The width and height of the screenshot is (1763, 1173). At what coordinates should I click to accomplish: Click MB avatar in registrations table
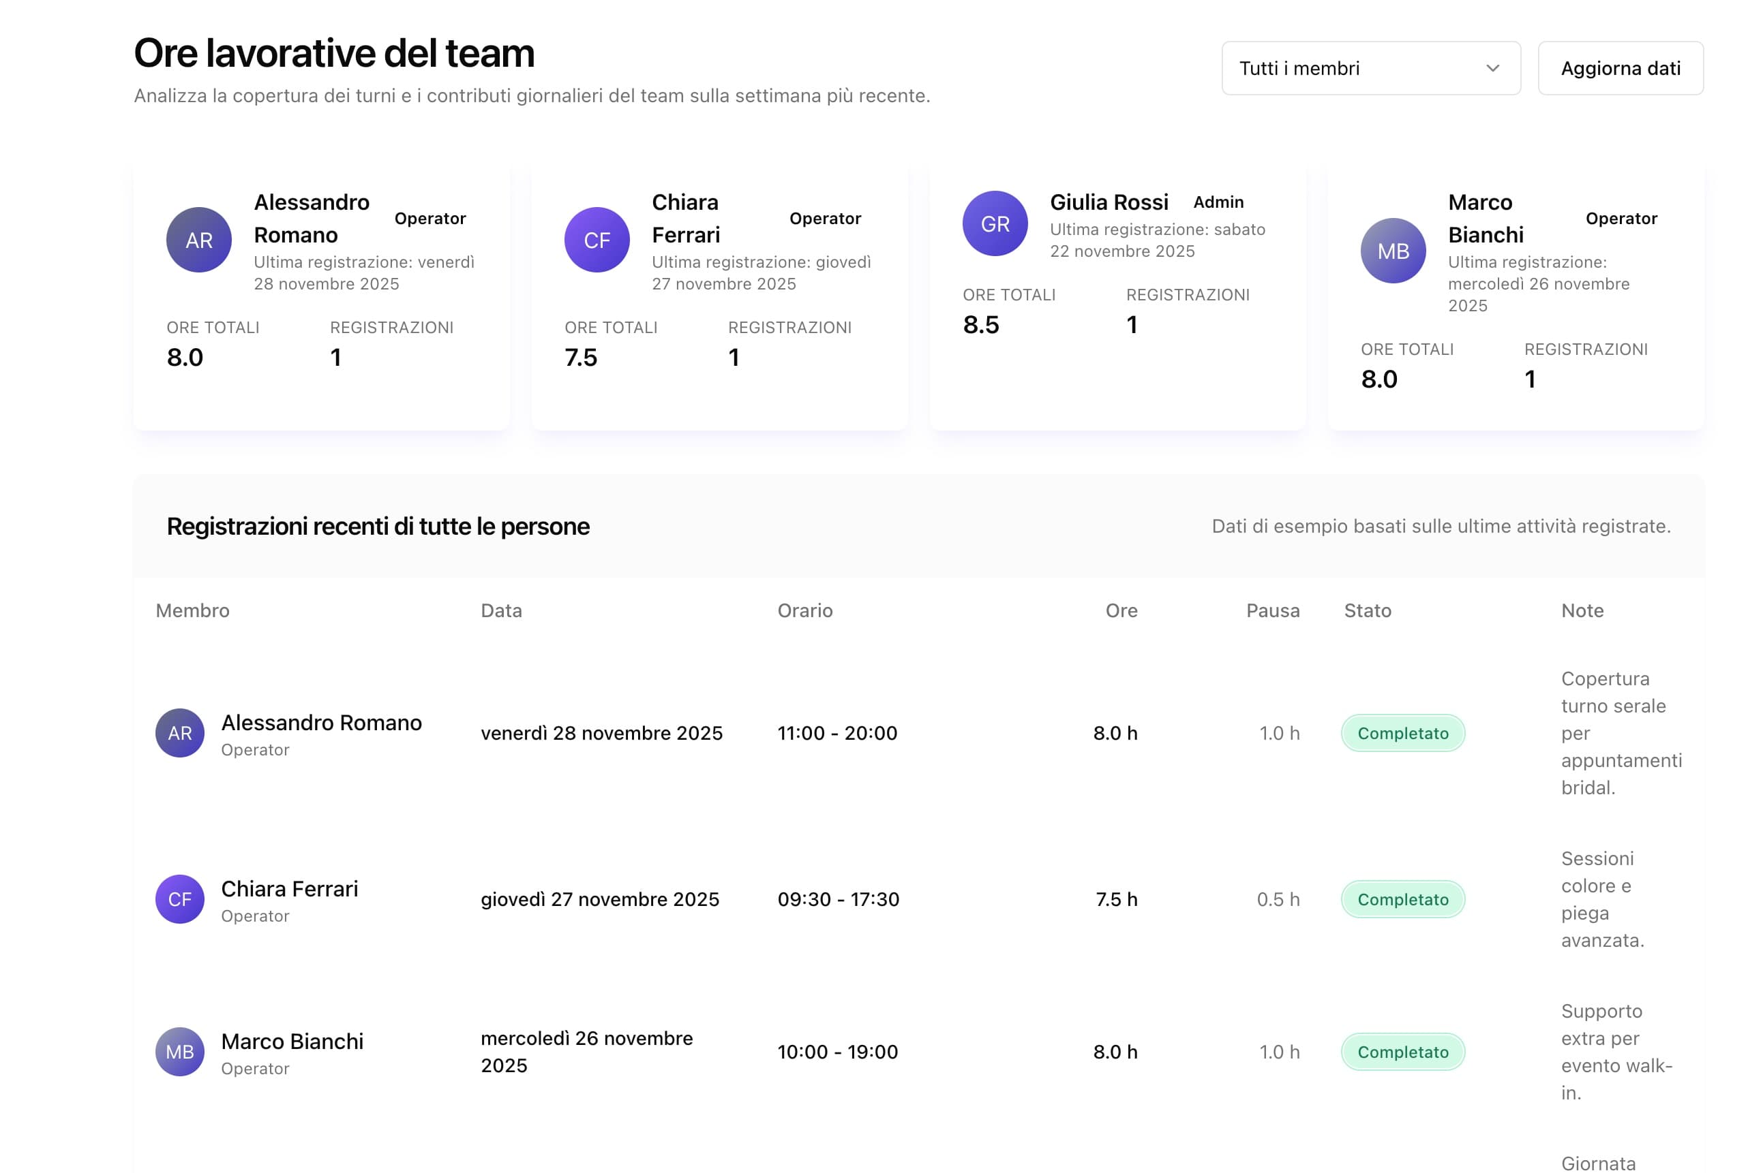180,1052
